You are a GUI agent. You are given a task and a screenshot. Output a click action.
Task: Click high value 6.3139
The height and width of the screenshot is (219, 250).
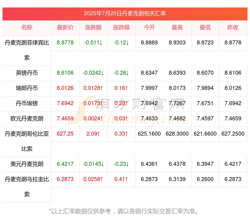177,179
